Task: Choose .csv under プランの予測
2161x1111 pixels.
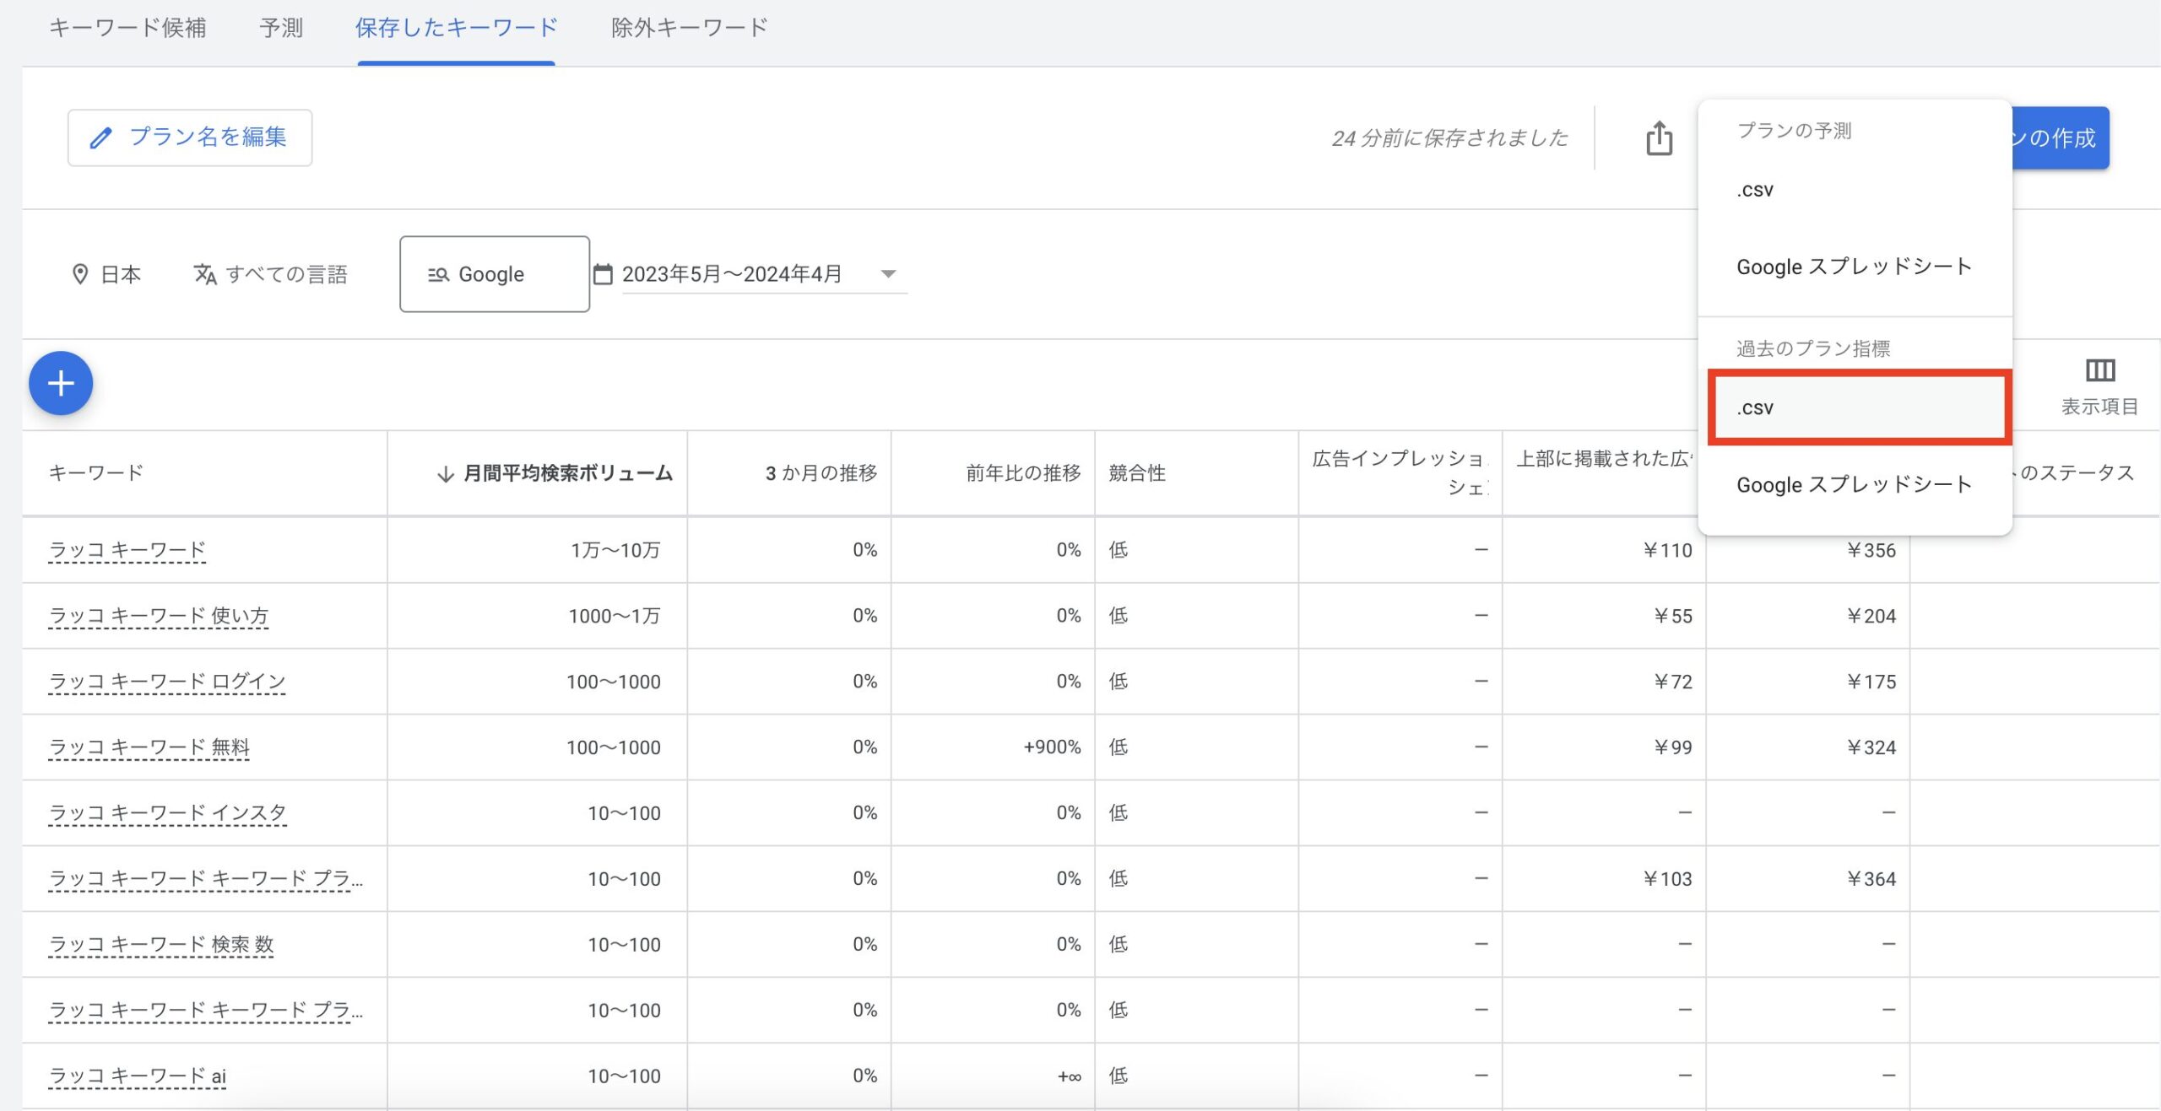Action: [1855, 190]
